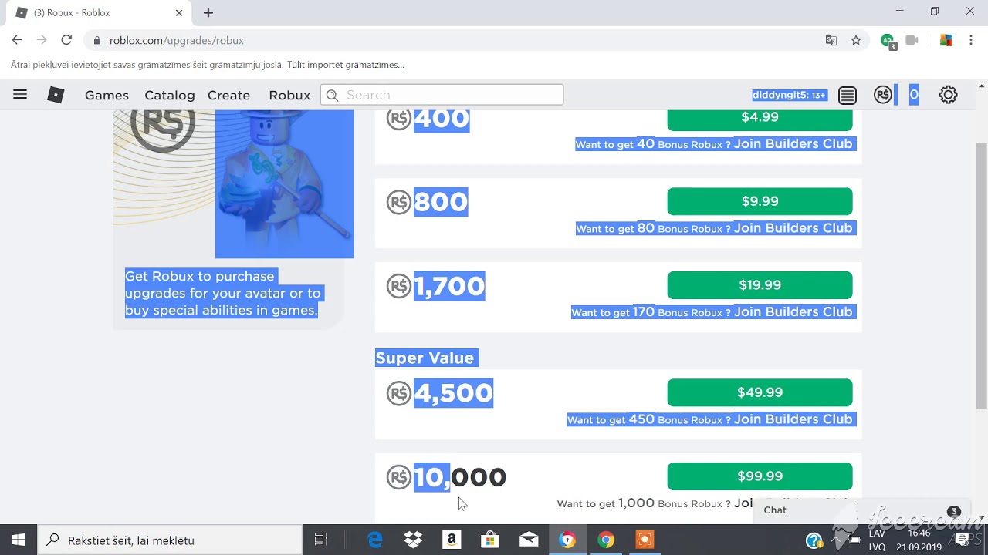
Task: Click the LAV input language indicator
Action: click(x=877, y=533)
